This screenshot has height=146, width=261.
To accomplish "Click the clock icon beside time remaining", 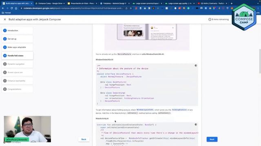I will pos(210,19).
